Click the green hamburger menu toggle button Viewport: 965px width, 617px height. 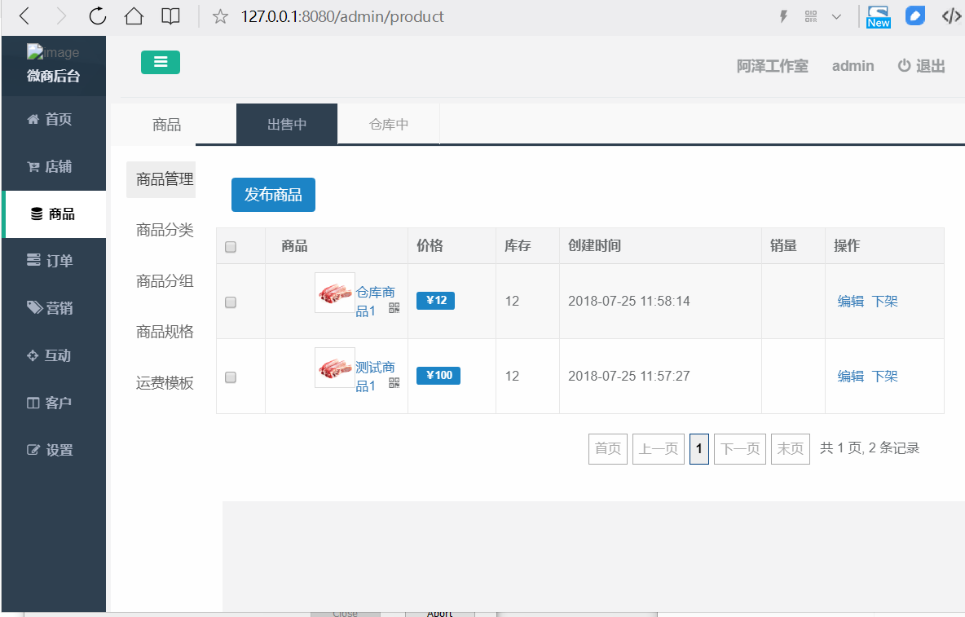coord(161,62)
